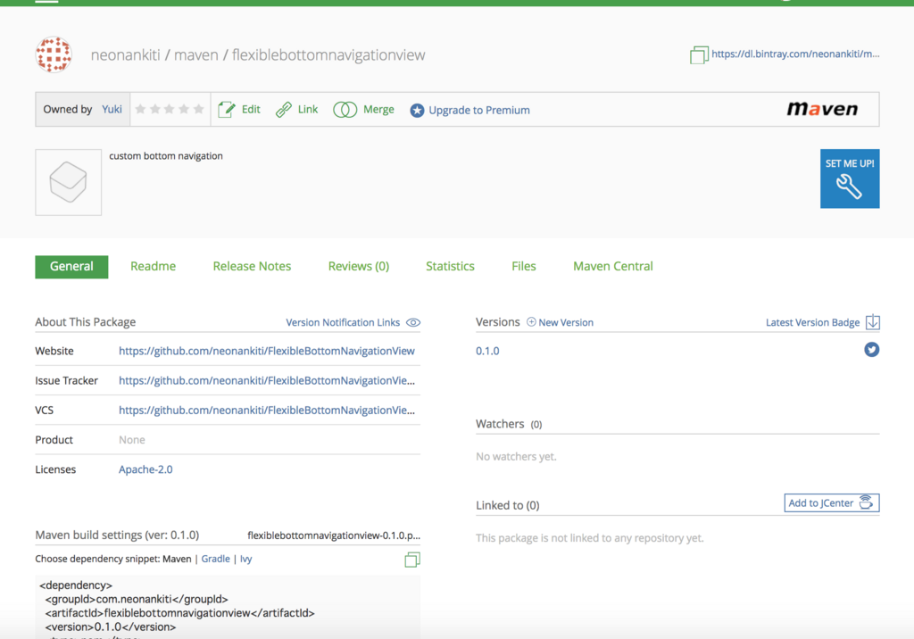Rate the package with the fifth star
The width and height of the screenshot is (914, 639).
pos(198,109)
